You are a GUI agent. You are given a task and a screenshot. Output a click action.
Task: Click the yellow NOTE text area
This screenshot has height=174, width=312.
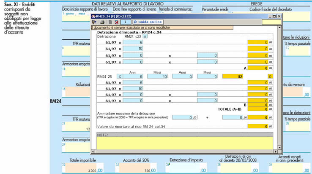(x=185, y=143)
